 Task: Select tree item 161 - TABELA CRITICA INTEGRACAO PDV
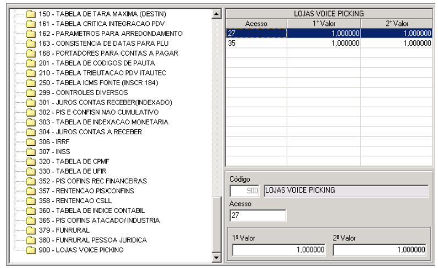tap(102, 24)
